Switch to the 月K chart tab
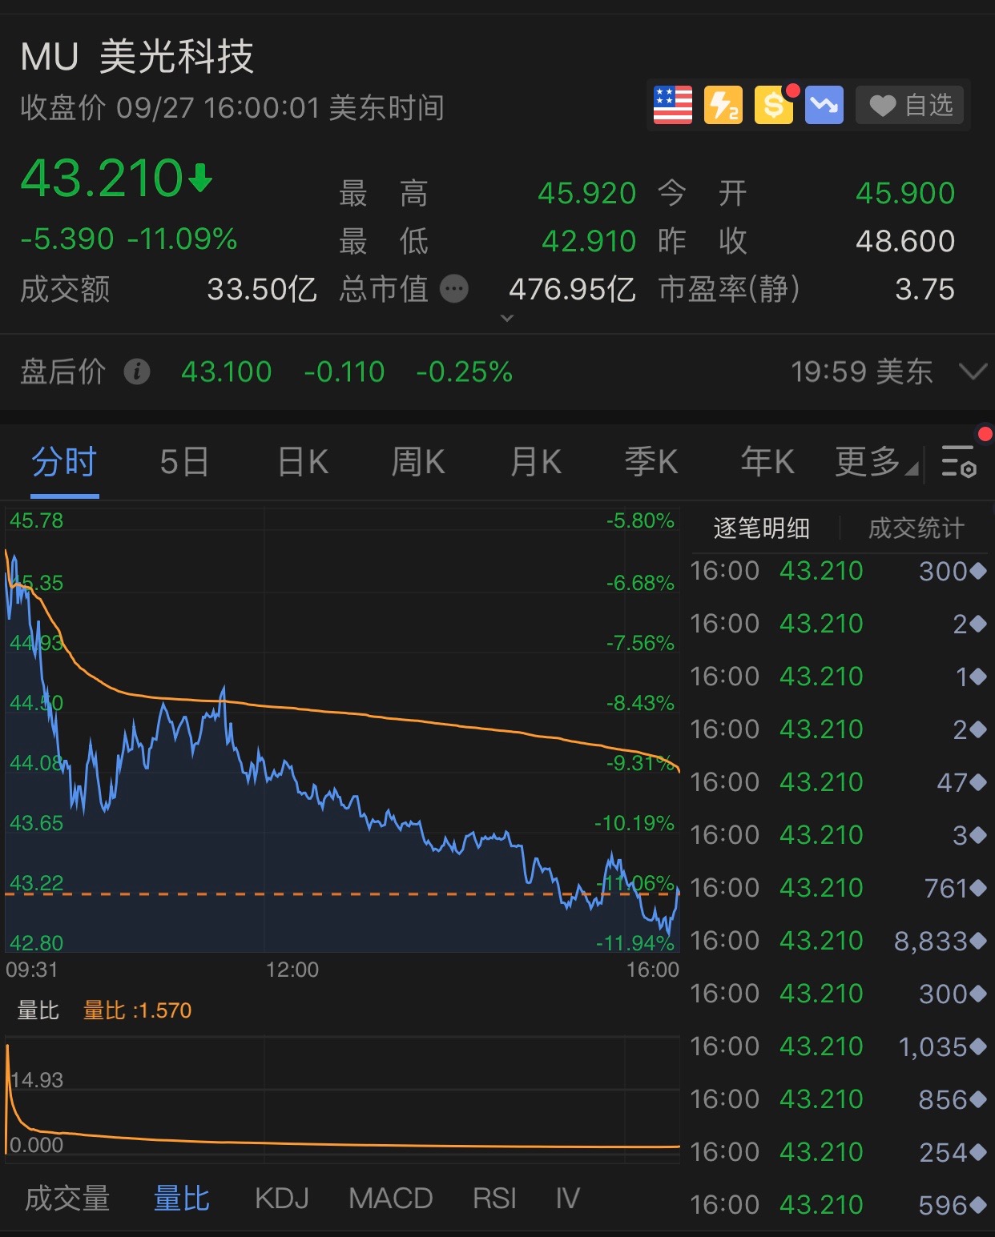This screenshot has width=995, height=1237. (x=536, y=462)
